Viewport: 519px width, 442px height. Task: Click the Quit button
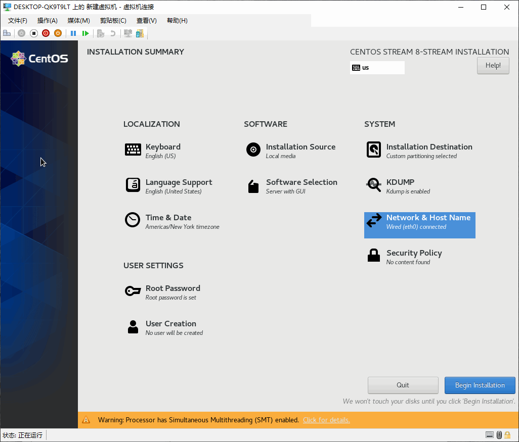pyautogui.click(x=403, y=385)
